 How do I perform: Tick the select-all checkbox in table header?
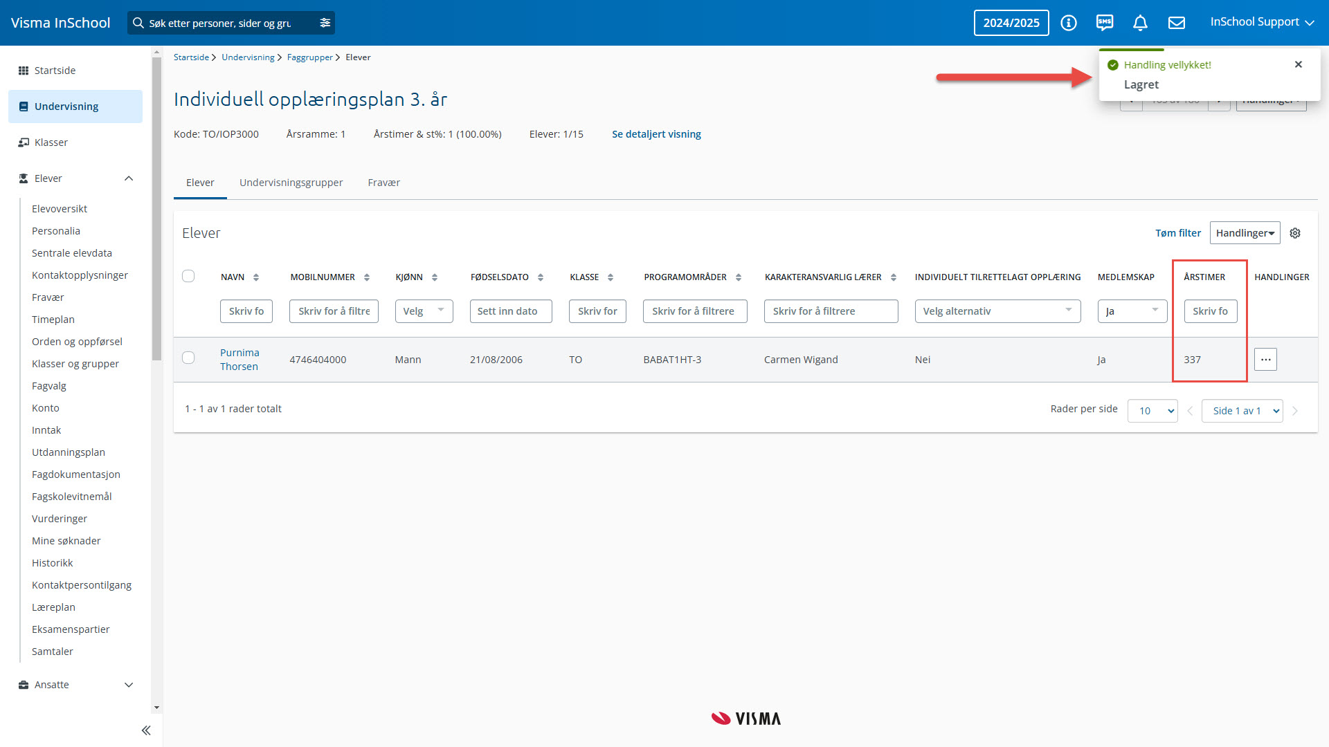(x=188, y=276)
